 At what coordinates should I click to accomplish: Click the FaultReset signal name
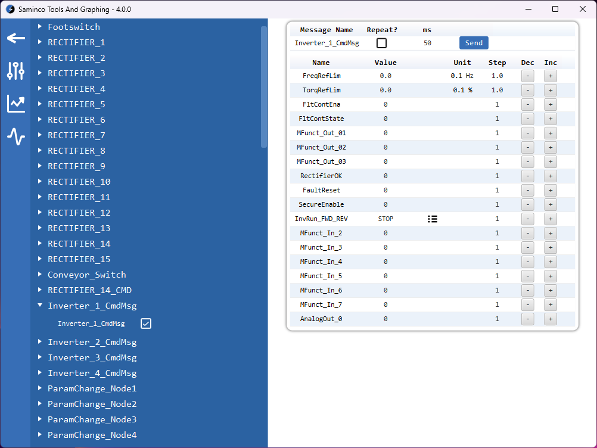coord(321,190)
